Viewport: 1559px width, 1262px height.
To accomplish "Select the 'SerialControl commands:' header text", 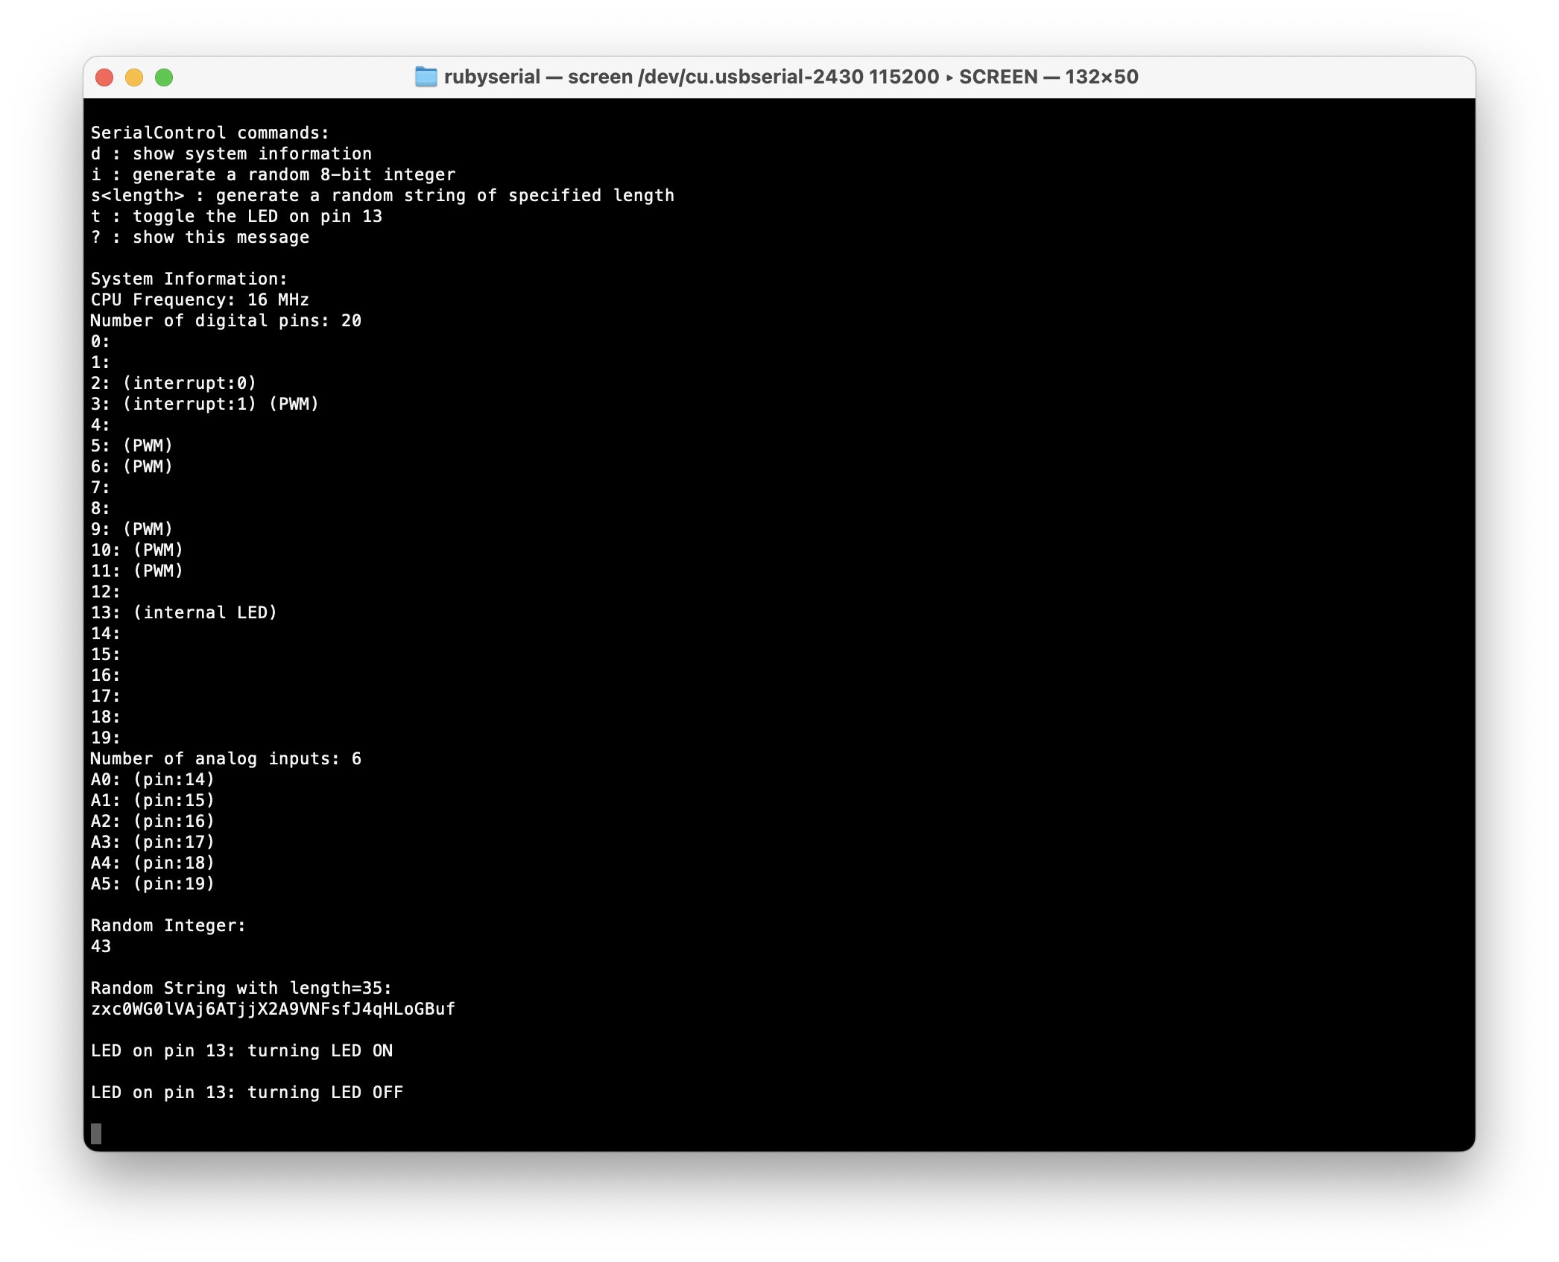I will coord(210,132).
